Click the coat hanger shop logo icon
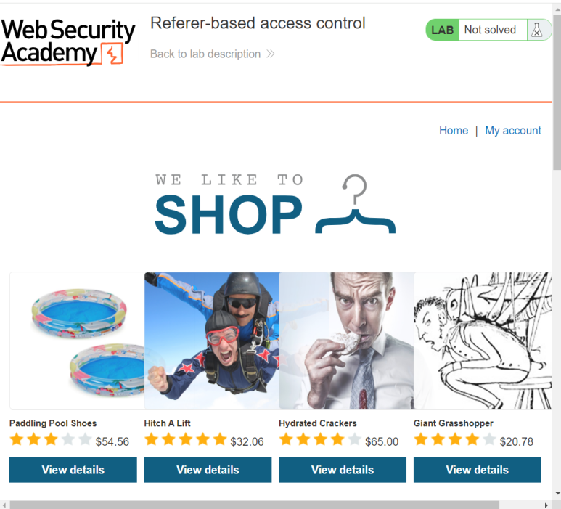This screenshot has width=561, height=509. pos(356,204)
